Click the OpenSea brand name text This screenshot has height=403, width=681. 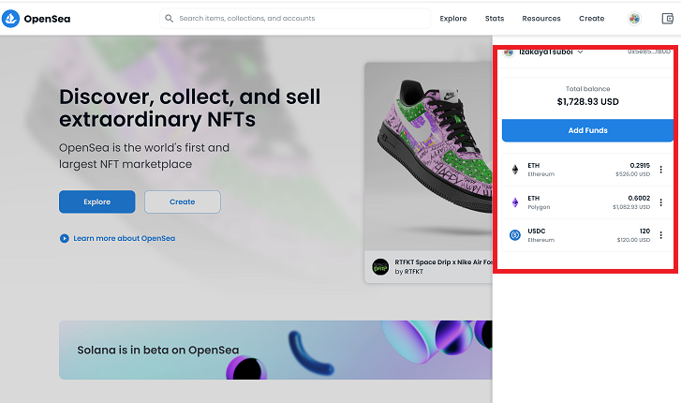[x=47, y=19]
